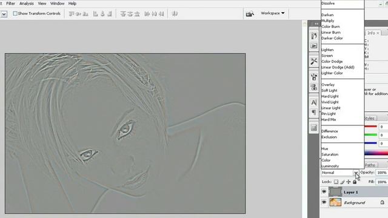Click Align Bottom Edges icon
The height and width of the screenshot is (218, 388).
[85, 14]
